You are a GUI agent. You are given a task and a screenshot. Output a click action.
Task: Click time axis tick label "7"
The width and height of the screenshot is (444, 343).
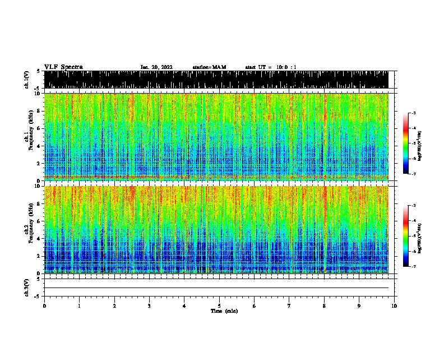click(289, 306)
